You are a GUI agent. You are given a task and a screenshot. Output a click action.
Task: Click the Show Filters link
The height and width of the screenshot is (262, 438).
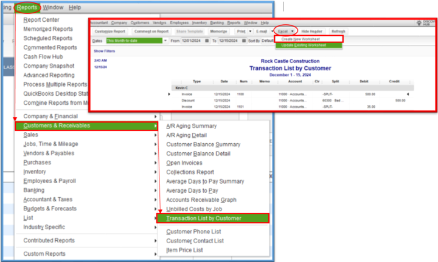(105, 51)
